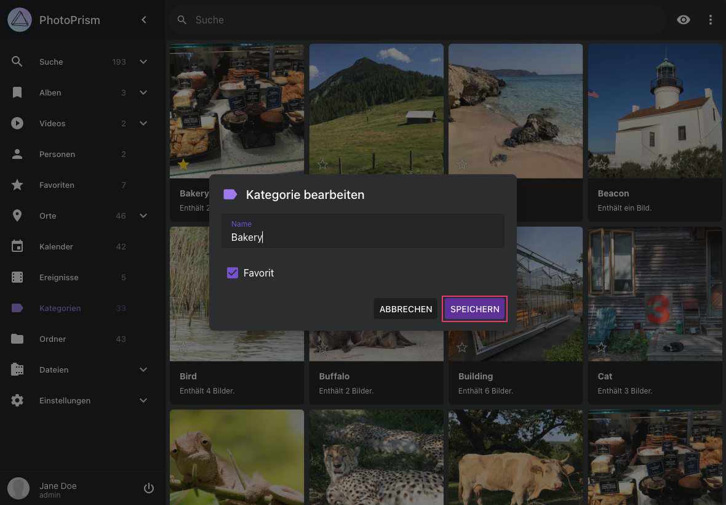726x505 pixels.
Task: Click the Bird category title
Action: [188, 376]
